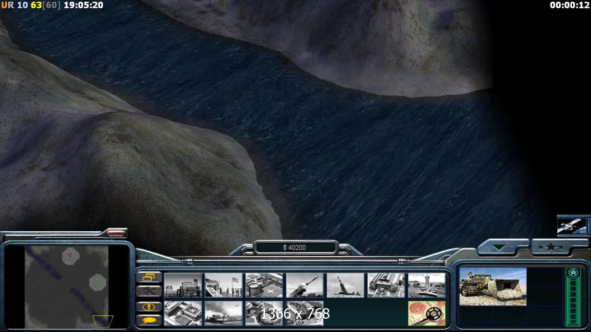Screen dimensions: 591x332
Task: Click the 00:00:12 game timer
Action: tap(569, 6)
